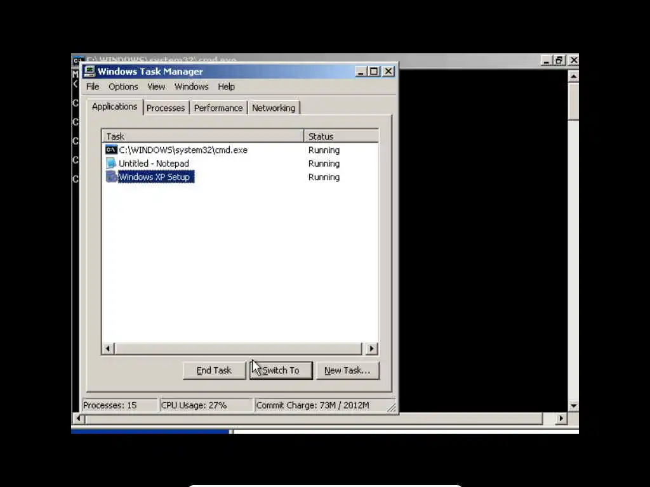Close the Task Manager window

click(388, 72)
